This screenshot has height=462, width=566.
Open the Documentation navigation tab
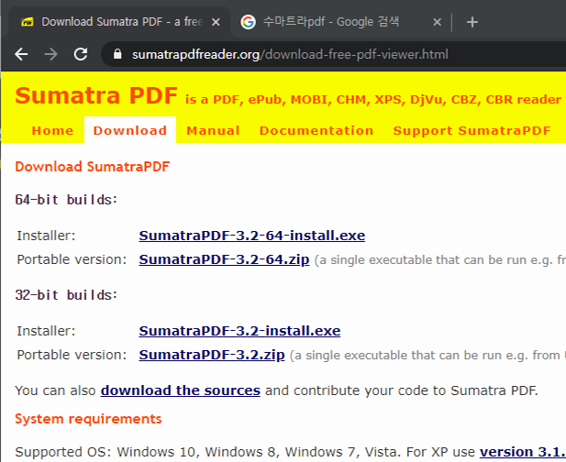point(316,130)
